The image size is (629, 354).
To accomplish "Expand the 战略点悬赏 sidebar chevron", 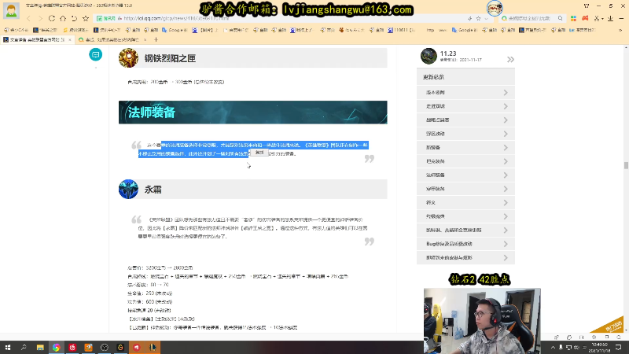I will click(506, 120).
